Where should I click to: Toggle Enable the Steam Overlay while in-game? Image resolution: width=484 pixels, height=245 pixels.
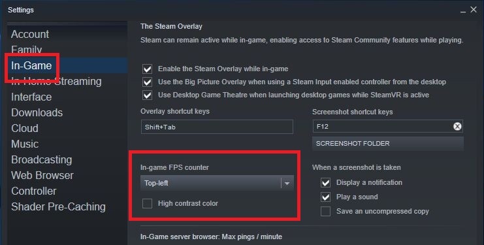[147, 69]
